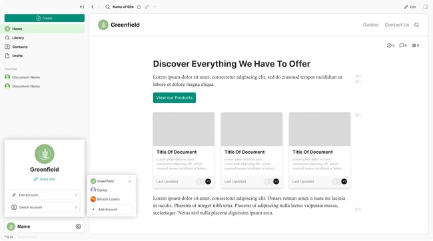
Task: Click the Greenfield name in site header
Action: point(125,25)
